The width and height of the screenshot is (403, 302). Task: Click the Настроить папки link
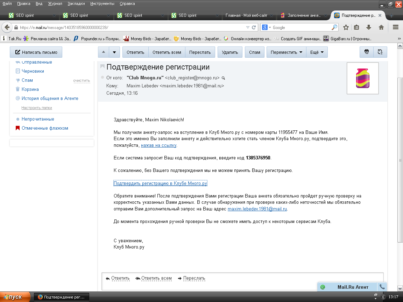[x=36, y=108]
